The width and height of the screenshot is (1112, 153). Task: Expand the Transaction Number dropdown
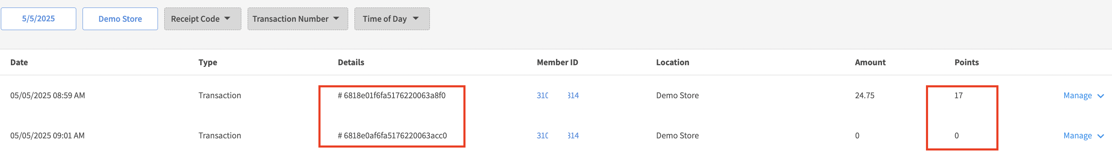tap(297, 19)
